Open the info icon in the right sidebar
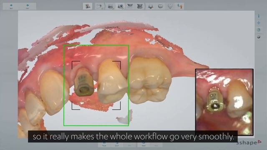Viewport: 267px width, 150px height. click(x=259, y=16)
